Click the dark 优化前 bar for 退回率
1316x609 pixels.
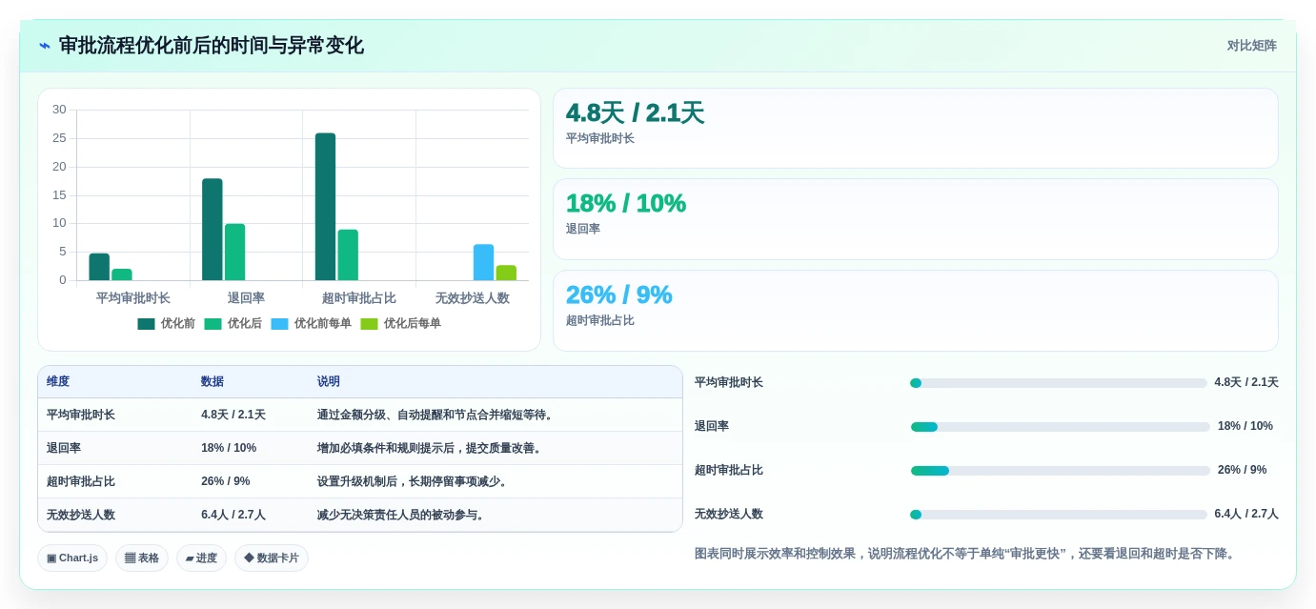(212, 230)
